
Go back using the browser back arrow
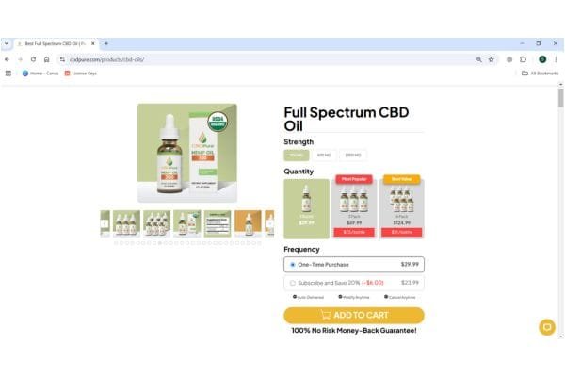8,59
